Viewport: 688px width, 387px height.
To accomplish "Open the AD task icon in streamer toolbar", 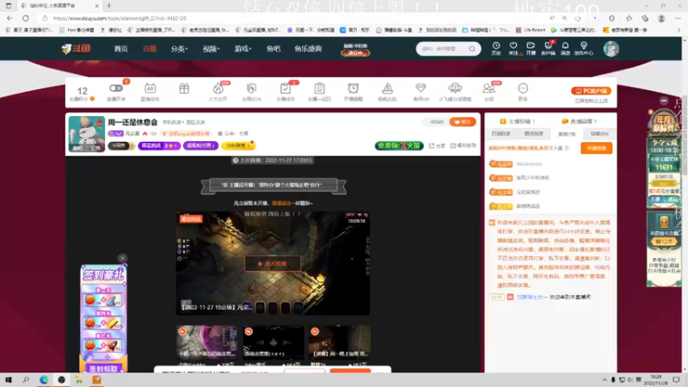I will point(150,91).
